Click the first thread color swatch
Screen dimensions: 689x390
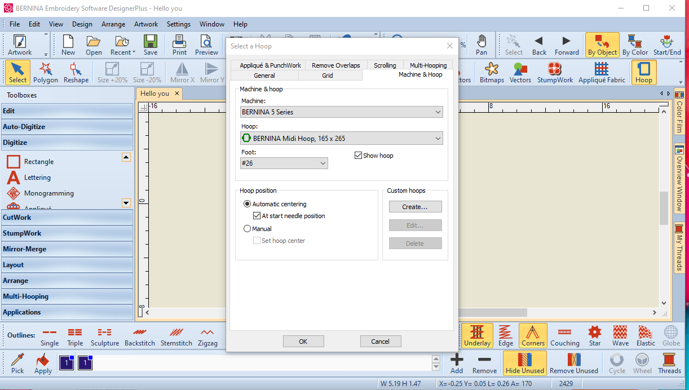67,364
